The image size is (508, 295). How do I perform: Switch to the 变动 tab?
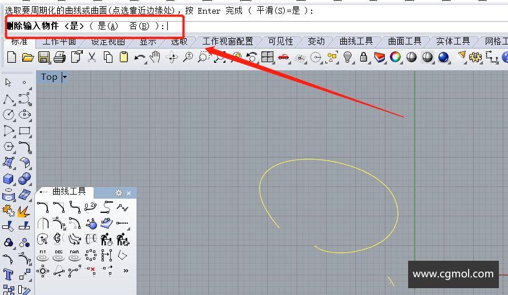tap(316, 42)
